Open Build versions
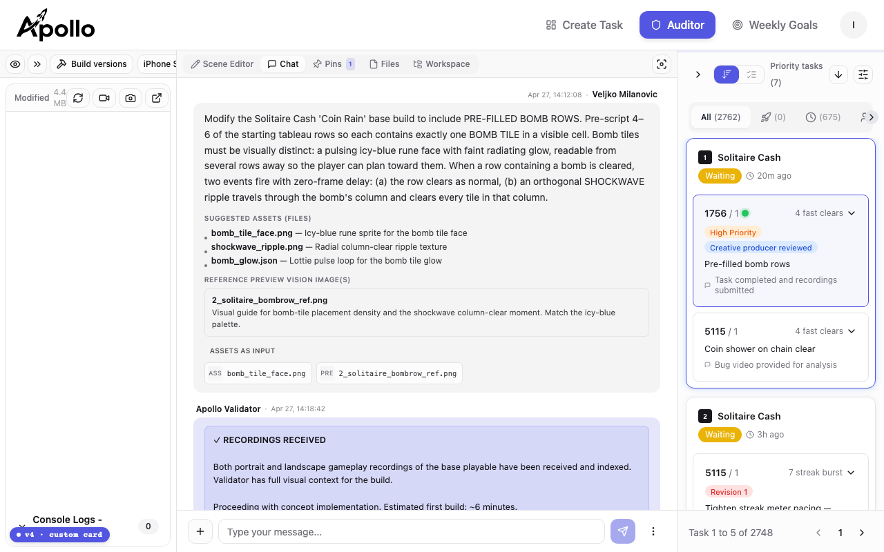Screen dimensions: 884x552 pos(92,64)
